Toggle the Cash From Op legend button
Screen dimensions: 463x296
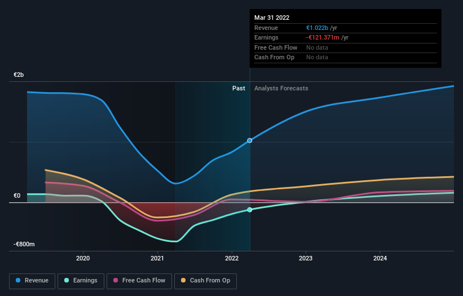tap(205, 281)
